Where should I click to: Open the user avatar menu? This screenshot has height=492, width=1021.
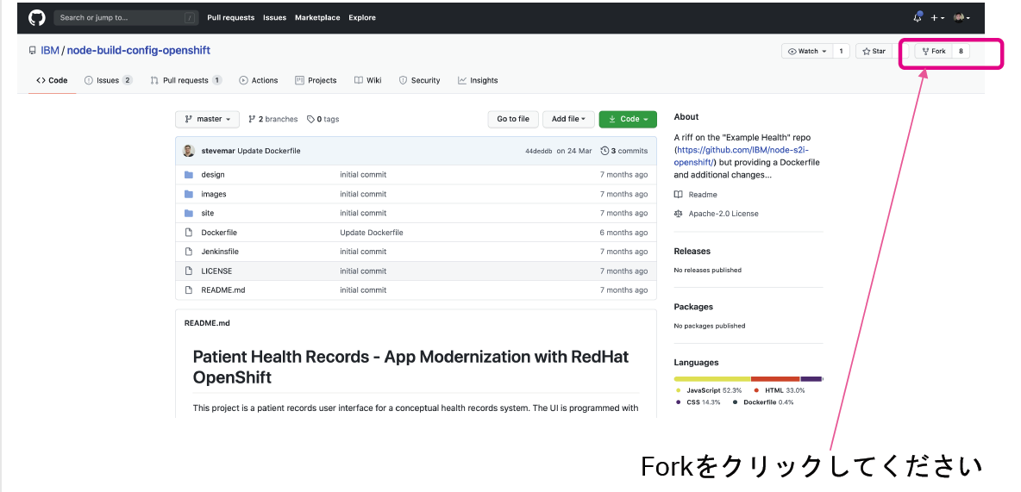[x=961, y=17]
